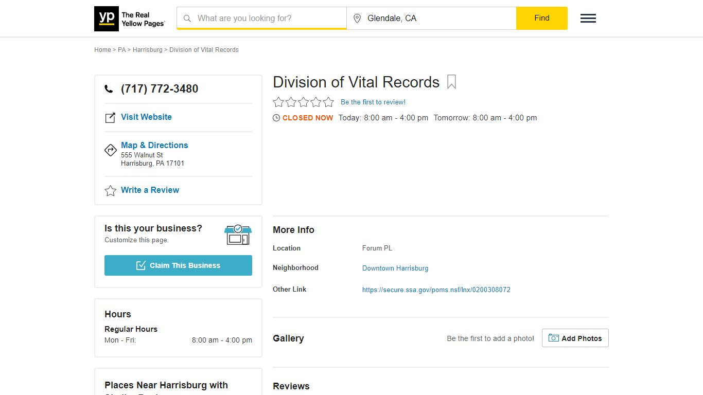Click 'Be the first to add a photo!'

pos(490,338)
